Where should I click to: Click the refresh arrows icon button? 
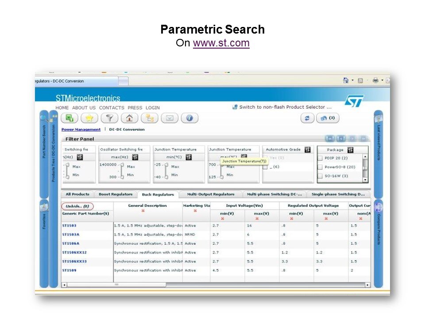point(307,118)
